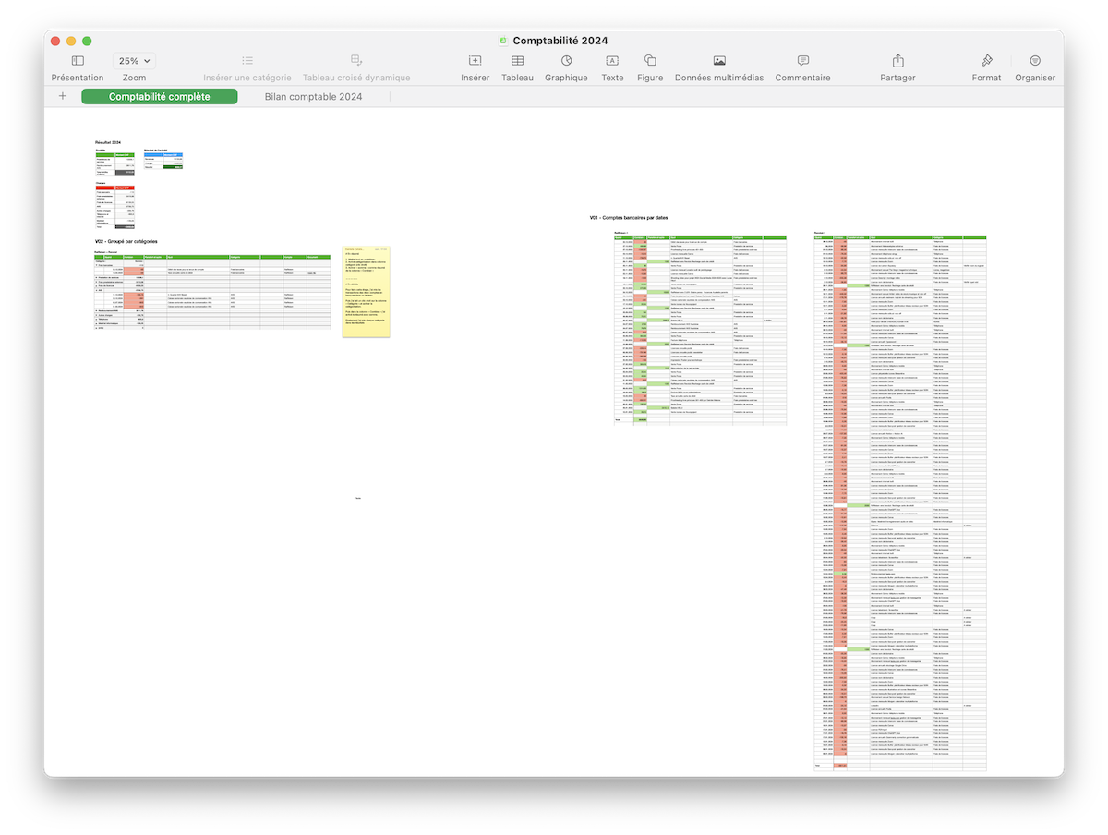The height and width of the screenshot is (835, 1108).
Task: Open the Zoom 25% dropdown
Action: point(134,61)
